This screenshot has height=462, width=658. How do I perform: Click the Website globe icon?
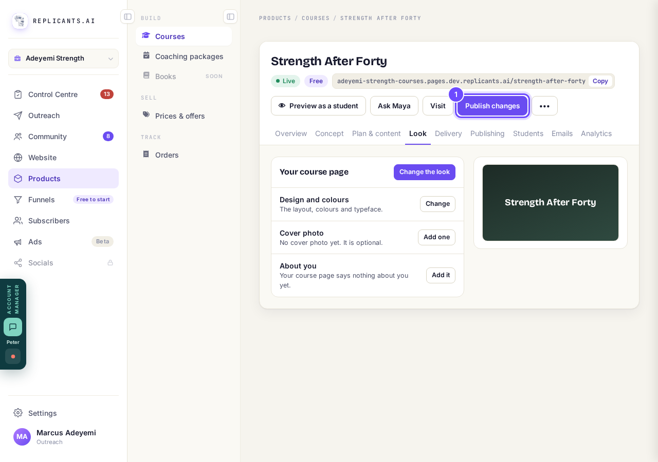pos(18,158)
